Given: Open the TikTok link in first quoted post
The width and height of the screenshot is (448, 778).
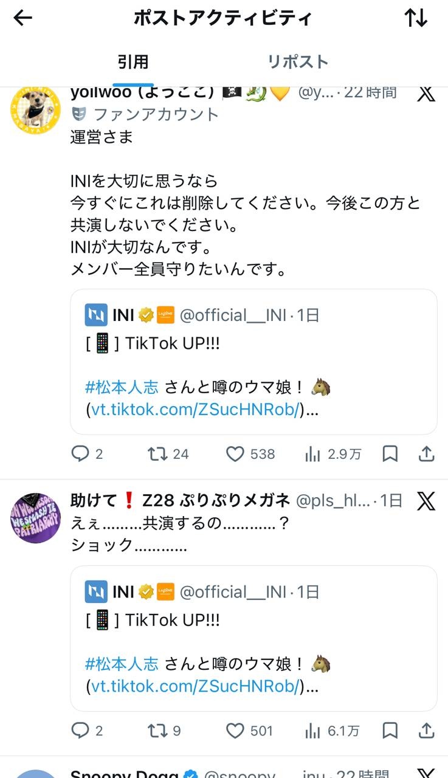Looking at the screenshot, I should (195, 410).
